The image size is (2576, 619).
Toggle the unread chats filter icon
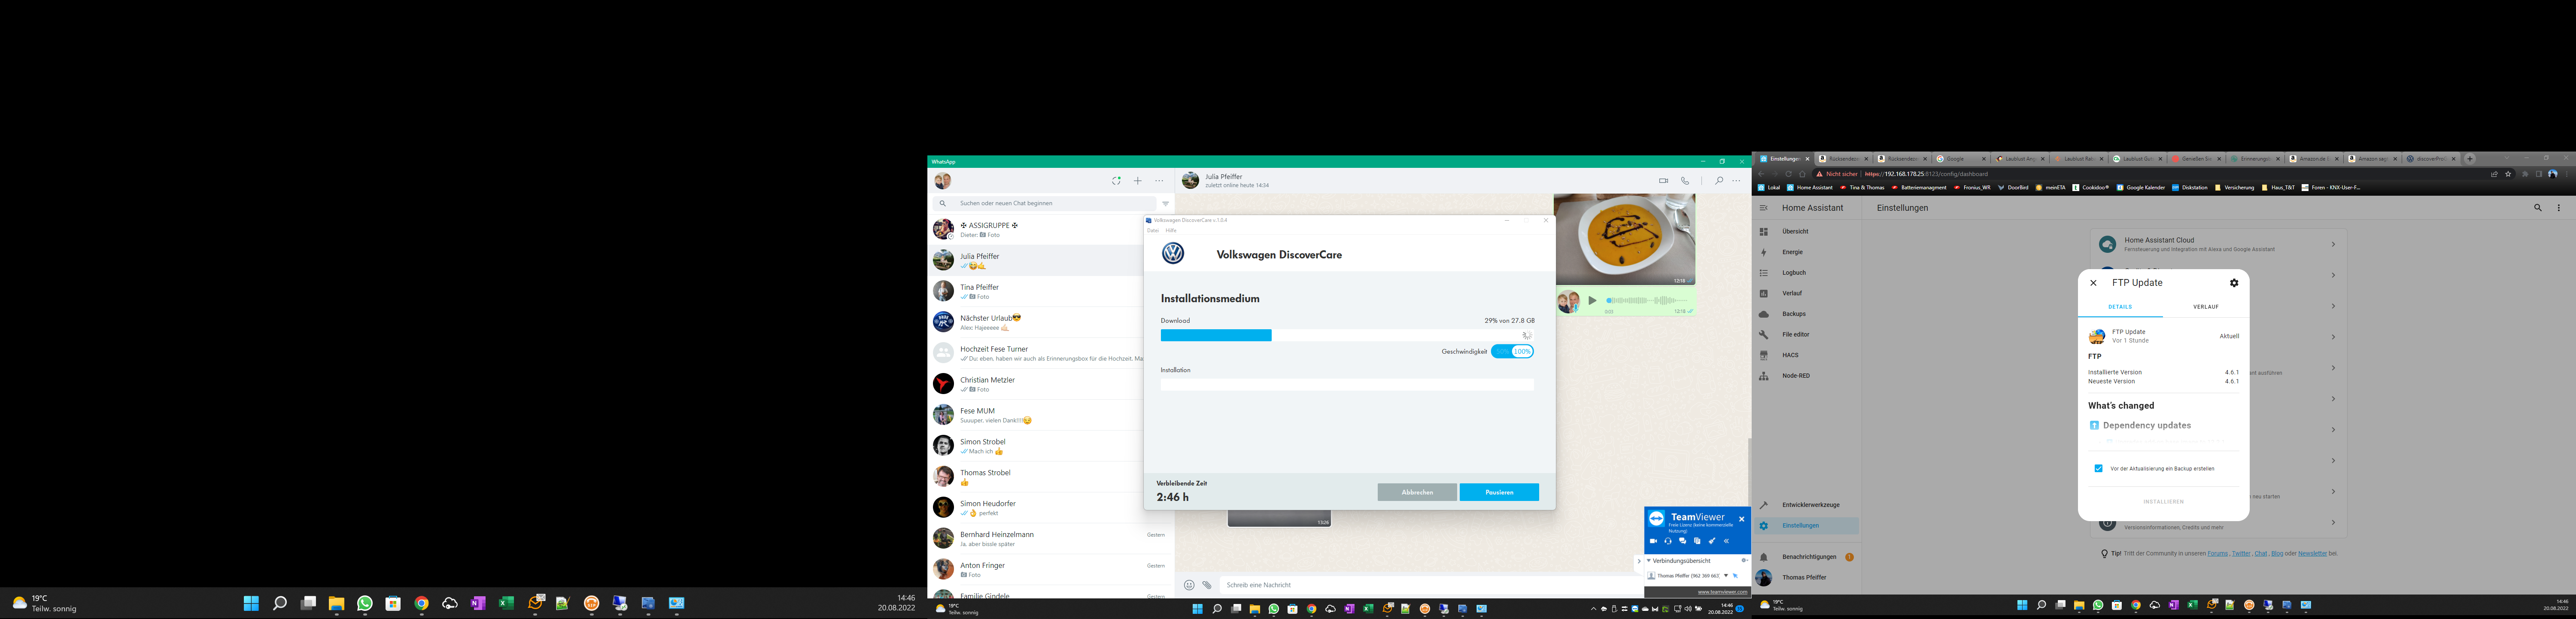pos(1166,203)
